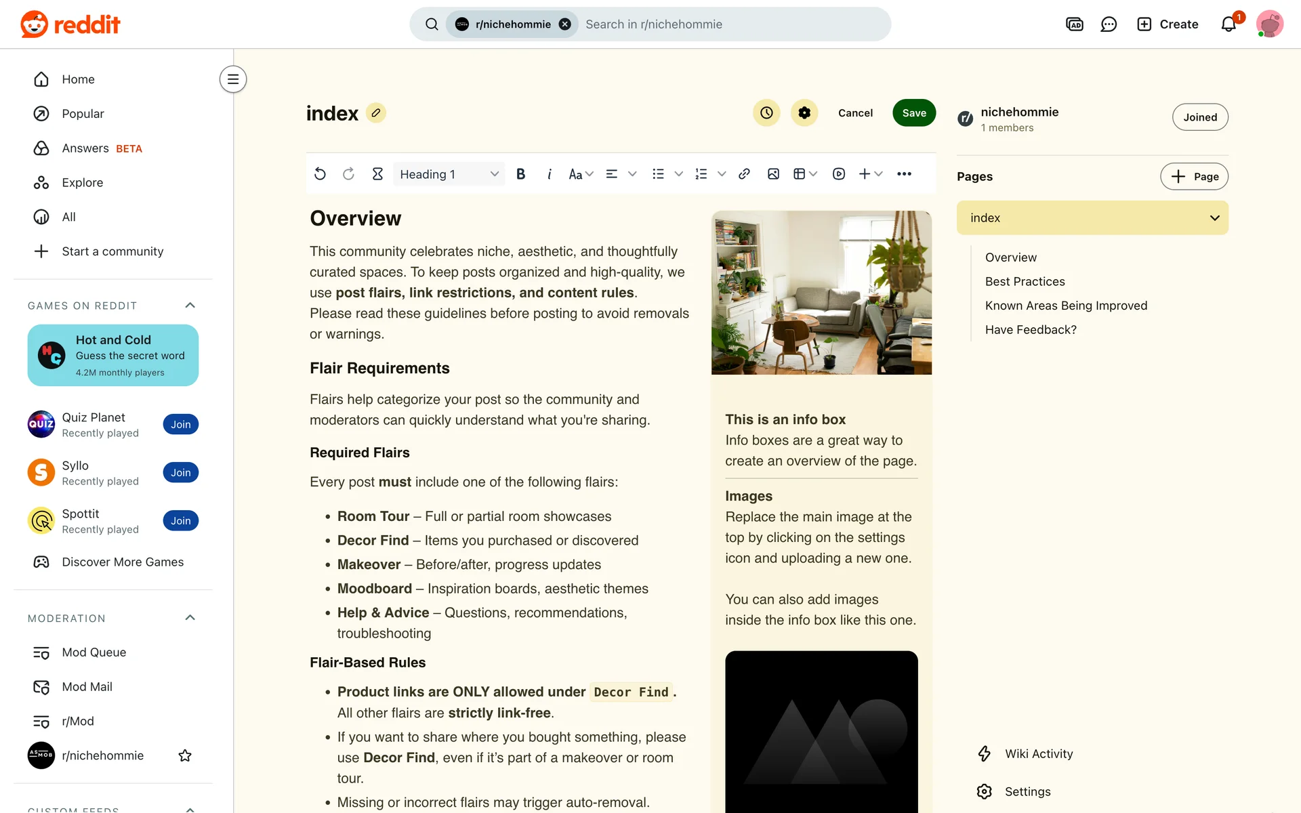Add a new wiki Page
Viewport: 1301px width, 813px height.
1194,176
